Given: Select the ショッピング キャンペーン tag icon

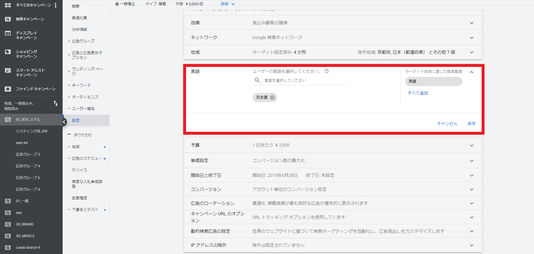Looking at the screenshot, I should (x=8, y=52).
